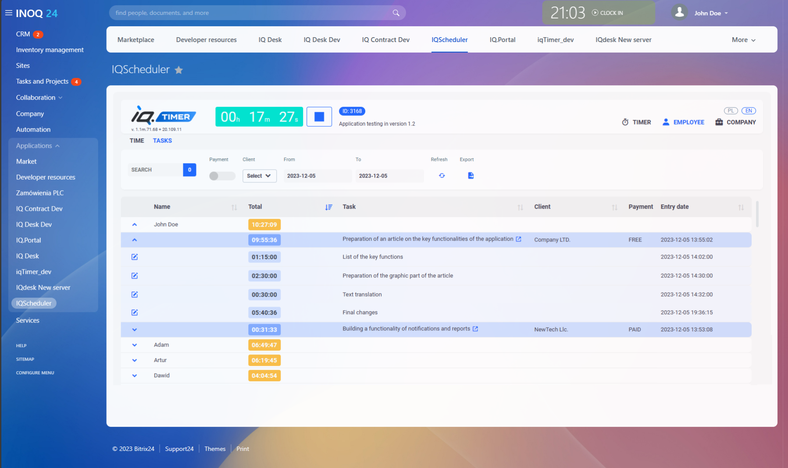Click the table vertical scrollbar
Viewport: 788px width, 468px height.
point(757,214)
